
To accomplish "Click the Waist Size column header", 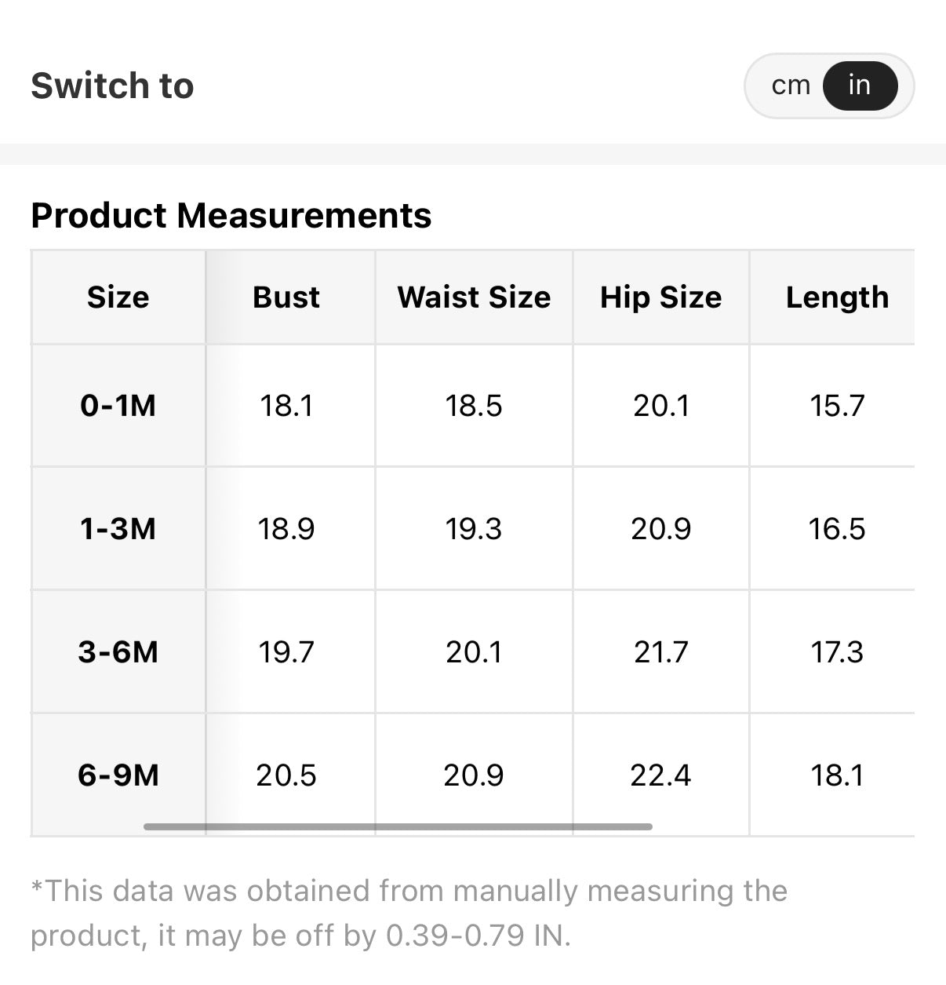I will coord(474,297).
